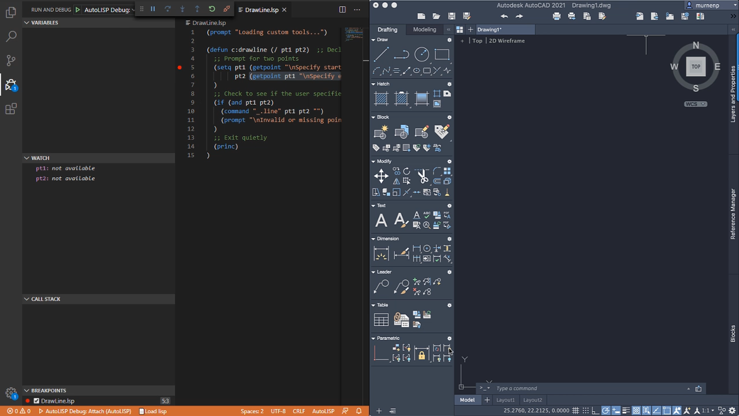The height and width of the screenshot is (416, 739).
Task: Click Step Over in debug toolbar
Action: click(x=167, y=9)
